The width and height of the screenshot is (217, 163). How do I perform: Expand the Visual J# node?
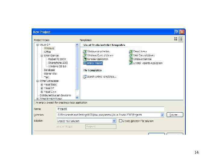point(42,88)
